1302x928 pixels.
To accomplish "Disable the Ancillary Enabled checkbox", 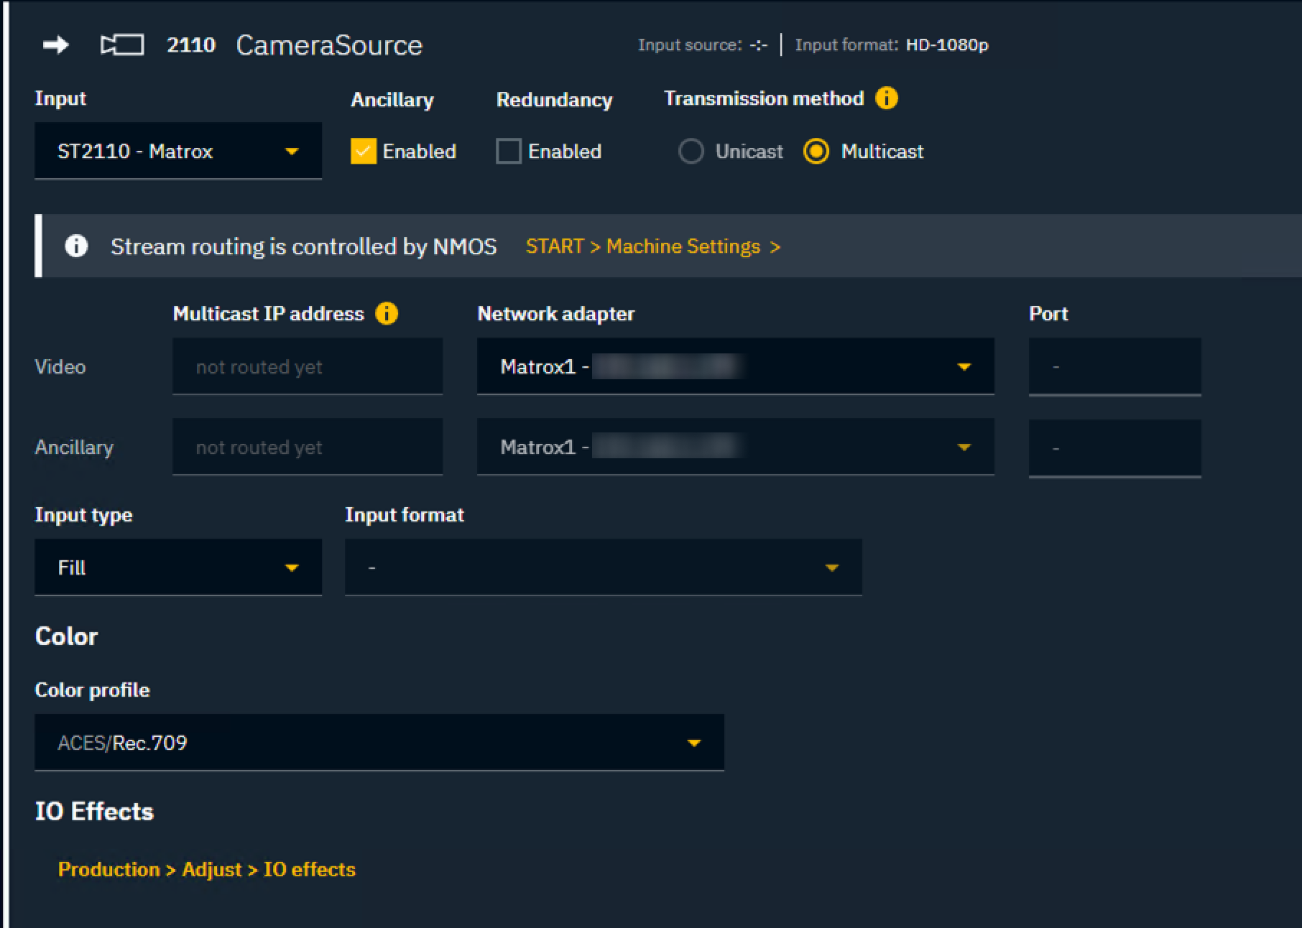I will (364, 152).
